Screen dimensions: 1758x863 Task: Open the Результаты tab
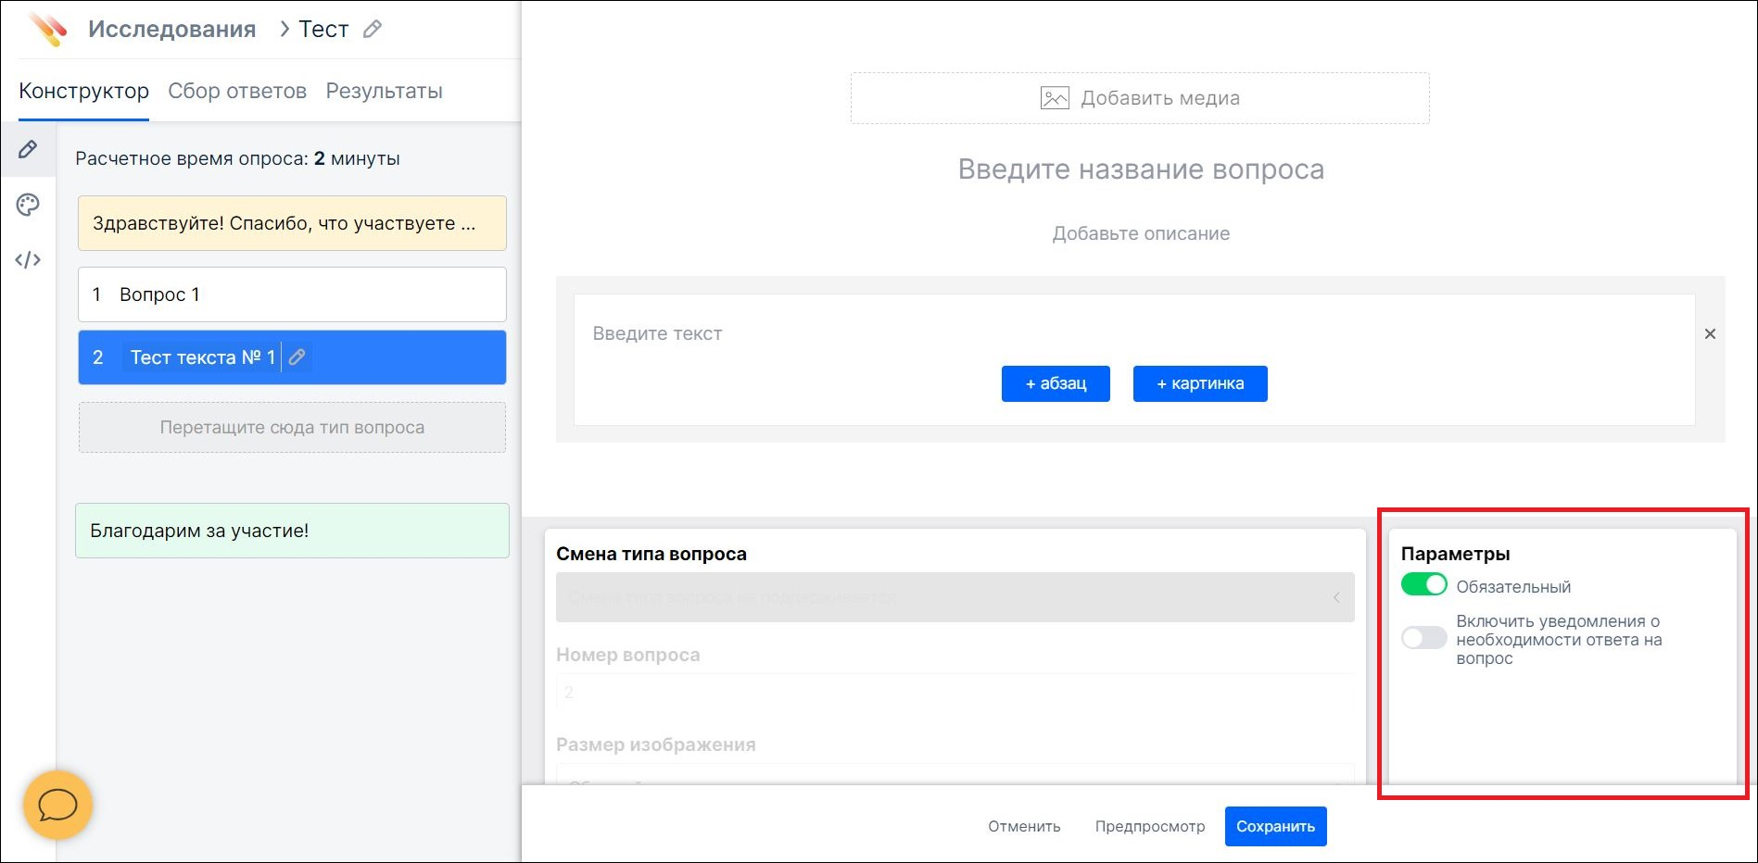coord(384,90)
